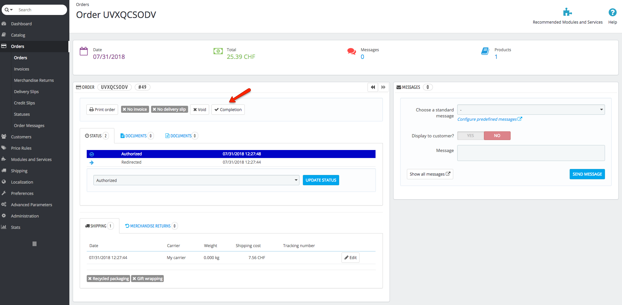
Task: Switch to the Status tab
Action: click(97, 136)
